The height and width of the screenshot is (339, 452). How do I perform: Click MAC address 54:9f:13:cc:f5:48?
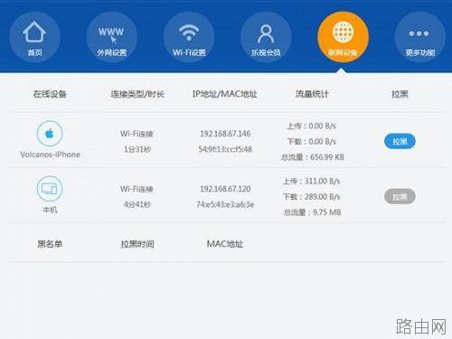point(225,149)
